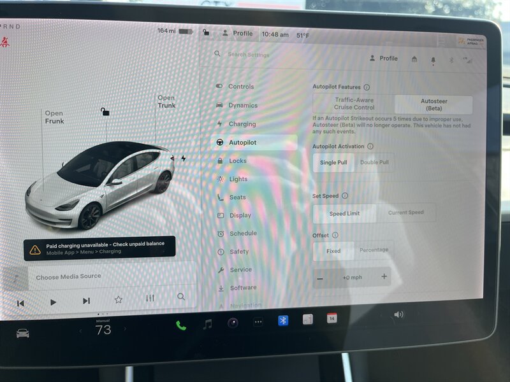The width and height of the screenshot is (510, 382).
Task: Open the dashcam camera icon
Action: [x=233, y=323]
